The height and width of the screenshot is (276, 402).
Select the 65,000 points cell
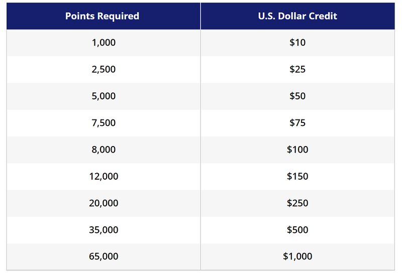(104, 256)
